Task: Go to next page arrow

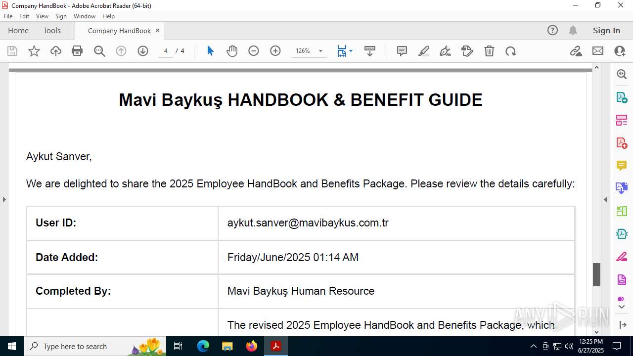Action: 143,51
